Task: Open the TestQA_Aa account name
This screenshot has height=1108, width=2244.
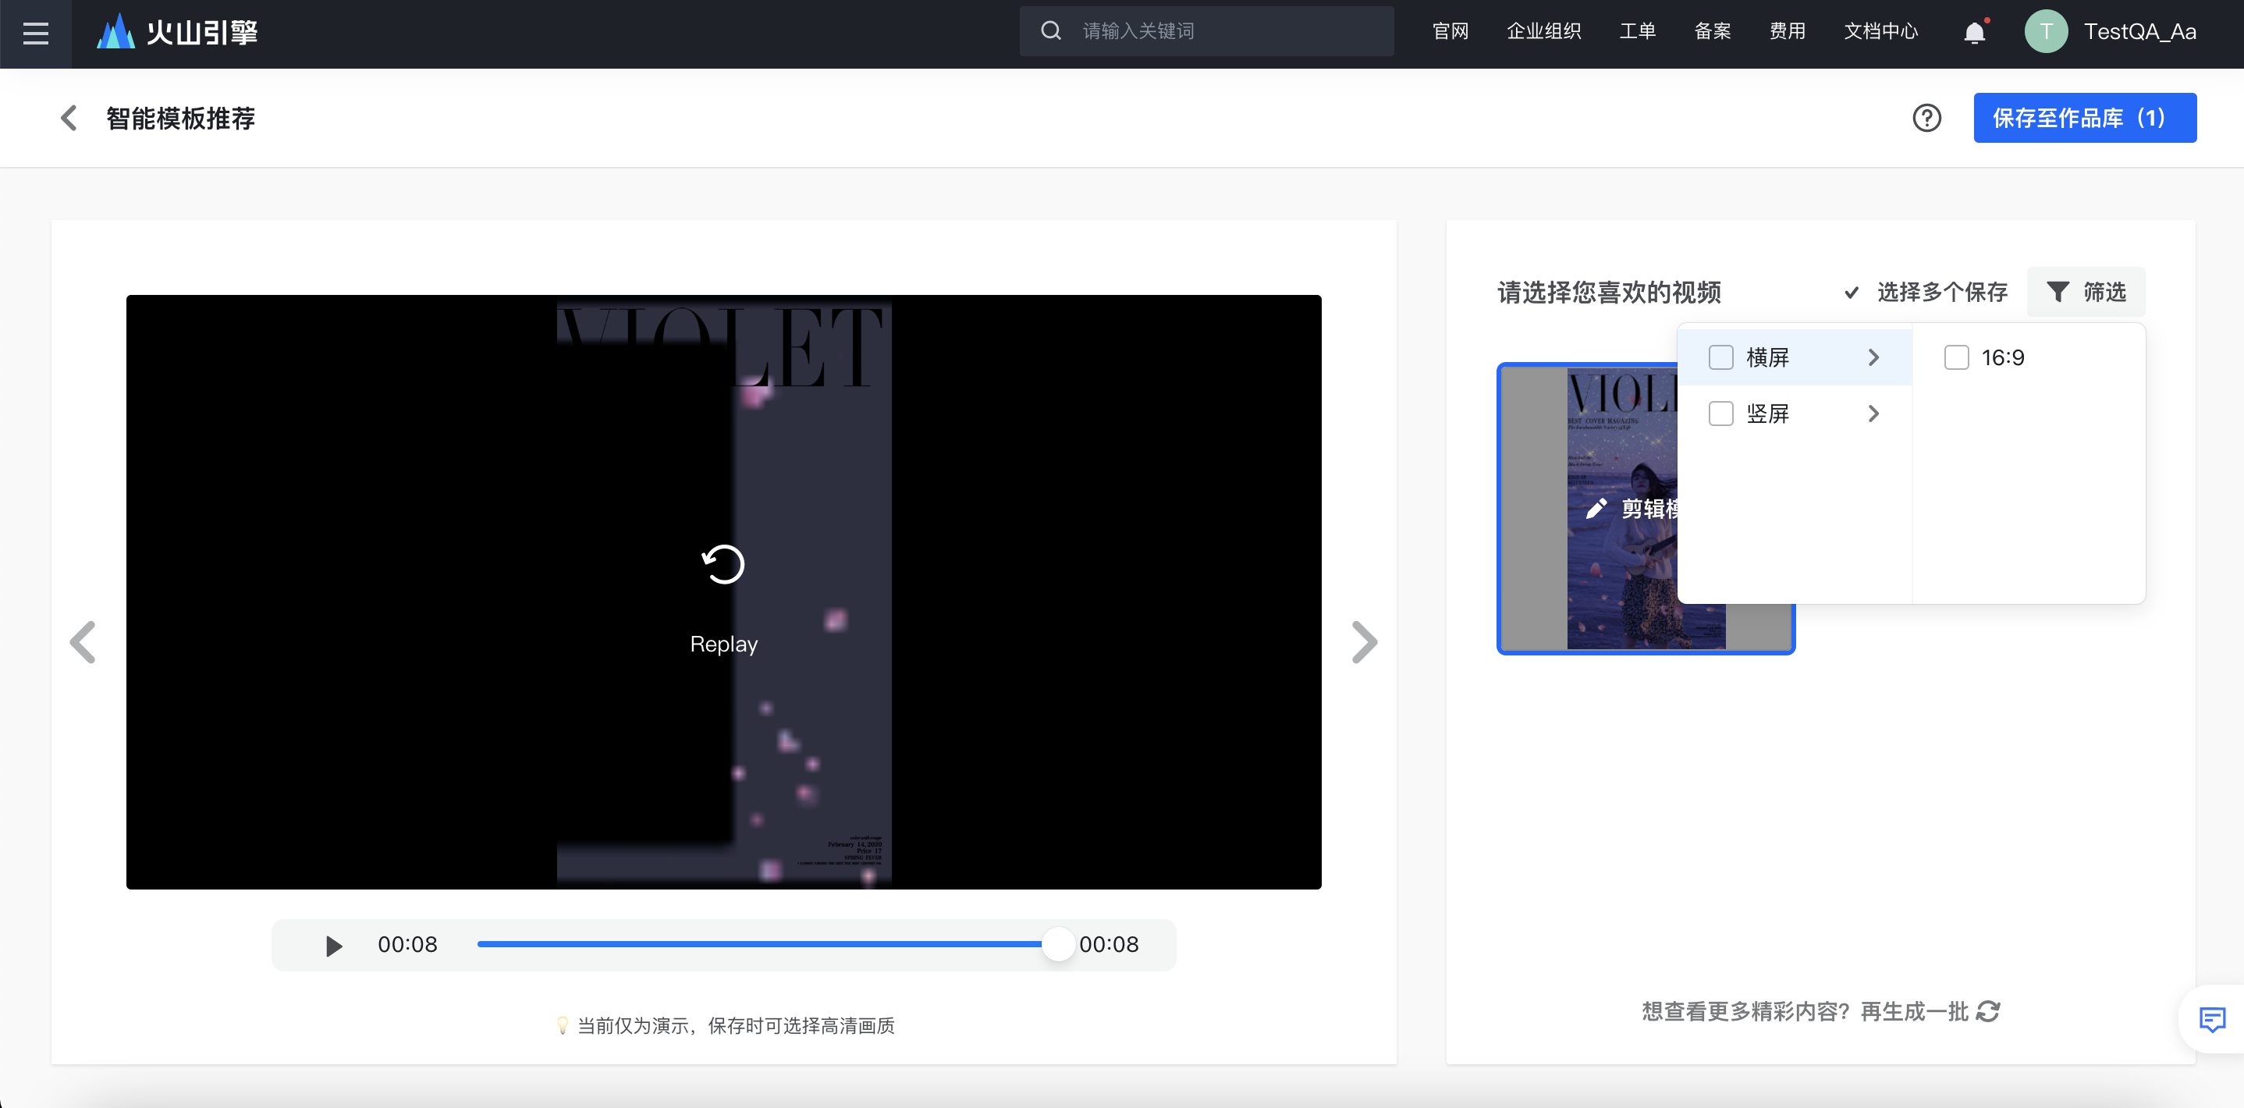Action: click(2139, 32)
